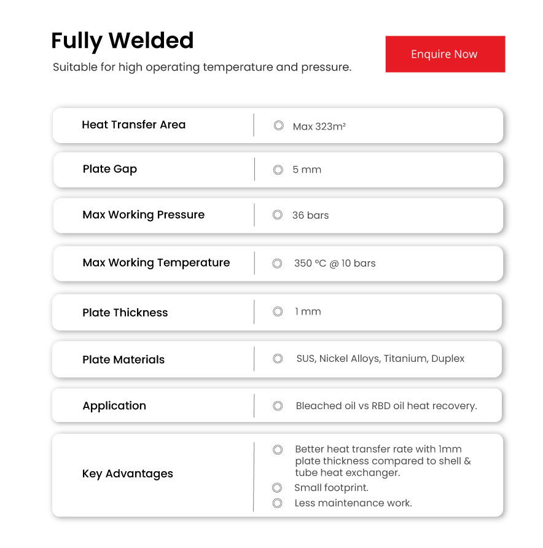Image resolution: width=543 pixels, height=548 pixels.
Task: Click bullet icon beside Better heat transfer
Action: 278,450
